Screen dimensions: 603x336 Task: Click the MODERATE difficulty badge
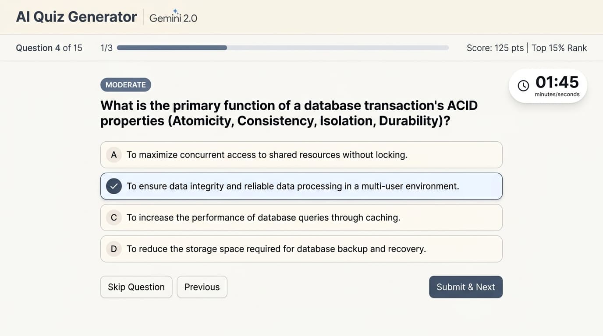[x=126, y=85]
